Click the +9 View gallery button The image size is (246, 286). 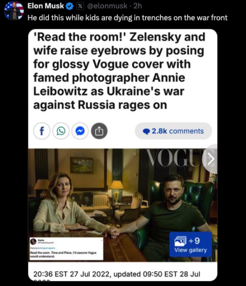191,244
